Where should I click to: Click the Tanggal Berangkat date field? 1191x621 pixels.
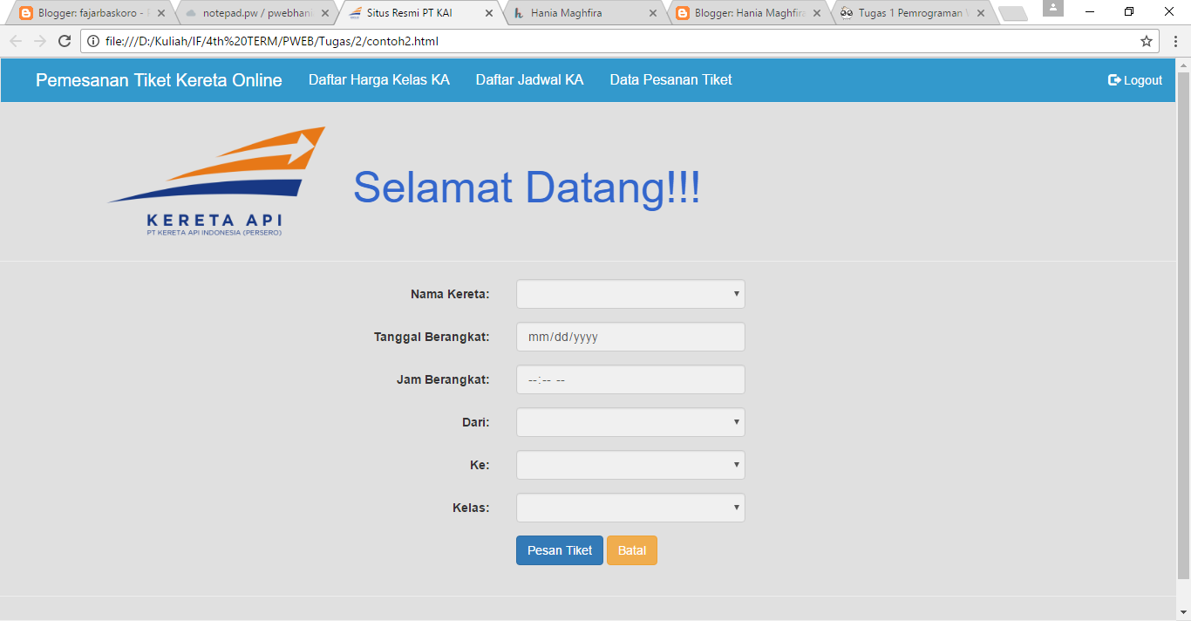pos(630,337)
